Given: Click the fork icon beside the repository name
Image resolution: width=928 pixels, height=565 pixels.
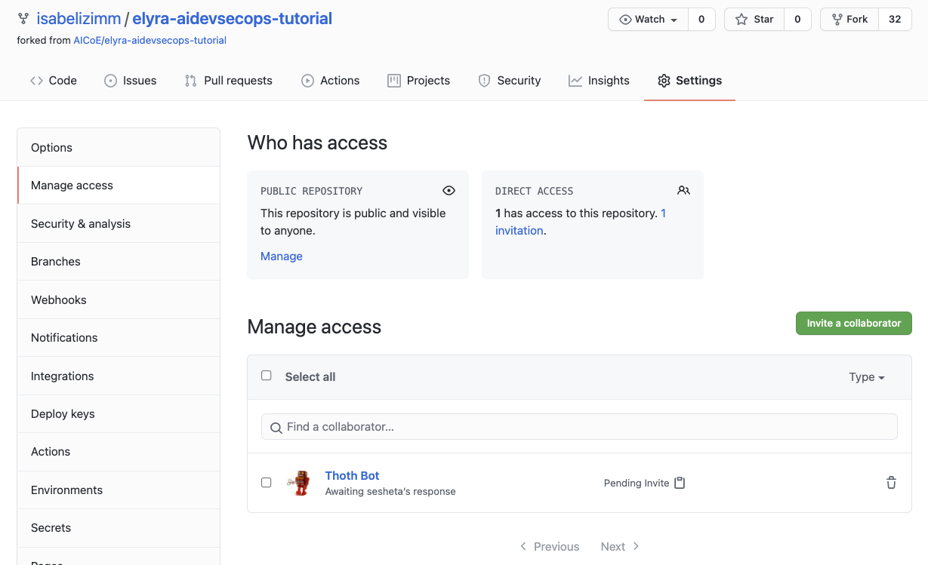Looking at the screenshot, I should click(x=23, y=19).
